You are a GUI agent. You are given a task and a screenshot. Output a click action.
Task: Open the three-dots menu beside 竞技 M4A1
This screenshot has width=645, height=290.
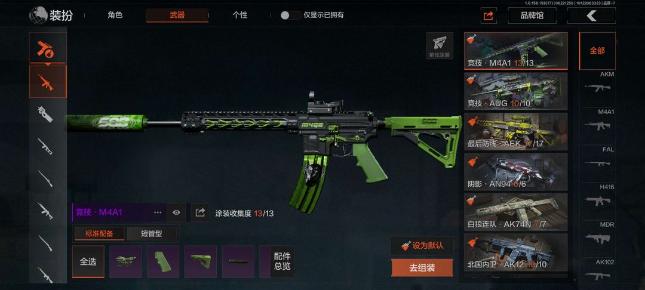pyautogui.click(x=158, y=212)
